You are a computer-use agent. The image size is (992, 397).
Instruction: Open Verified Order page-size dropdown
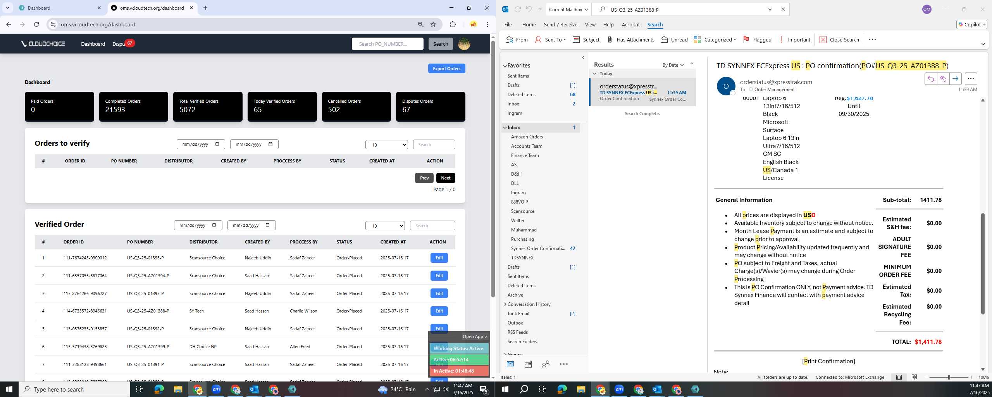click(385, 226)
